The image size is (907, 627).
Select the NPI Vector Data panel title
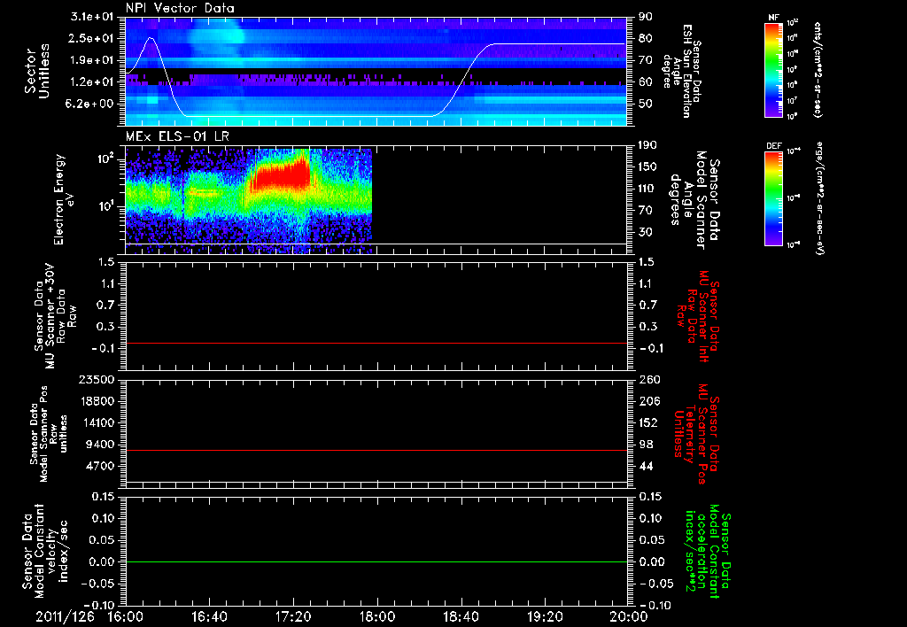[x=180, y=8]
